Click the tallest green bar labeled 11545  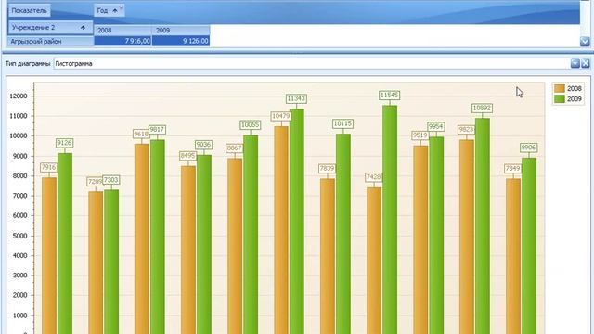pos(390,220)
